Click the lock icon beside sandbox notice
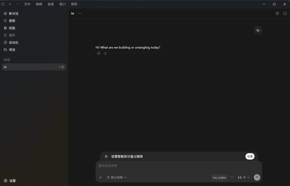This screenshot has height=186, width=290. coord(106,156)
